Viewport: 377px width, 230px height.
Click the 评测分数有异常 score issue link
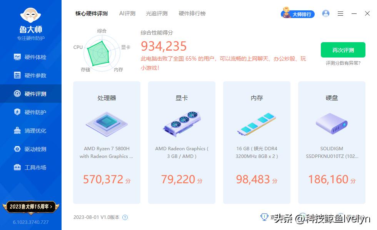343,62
